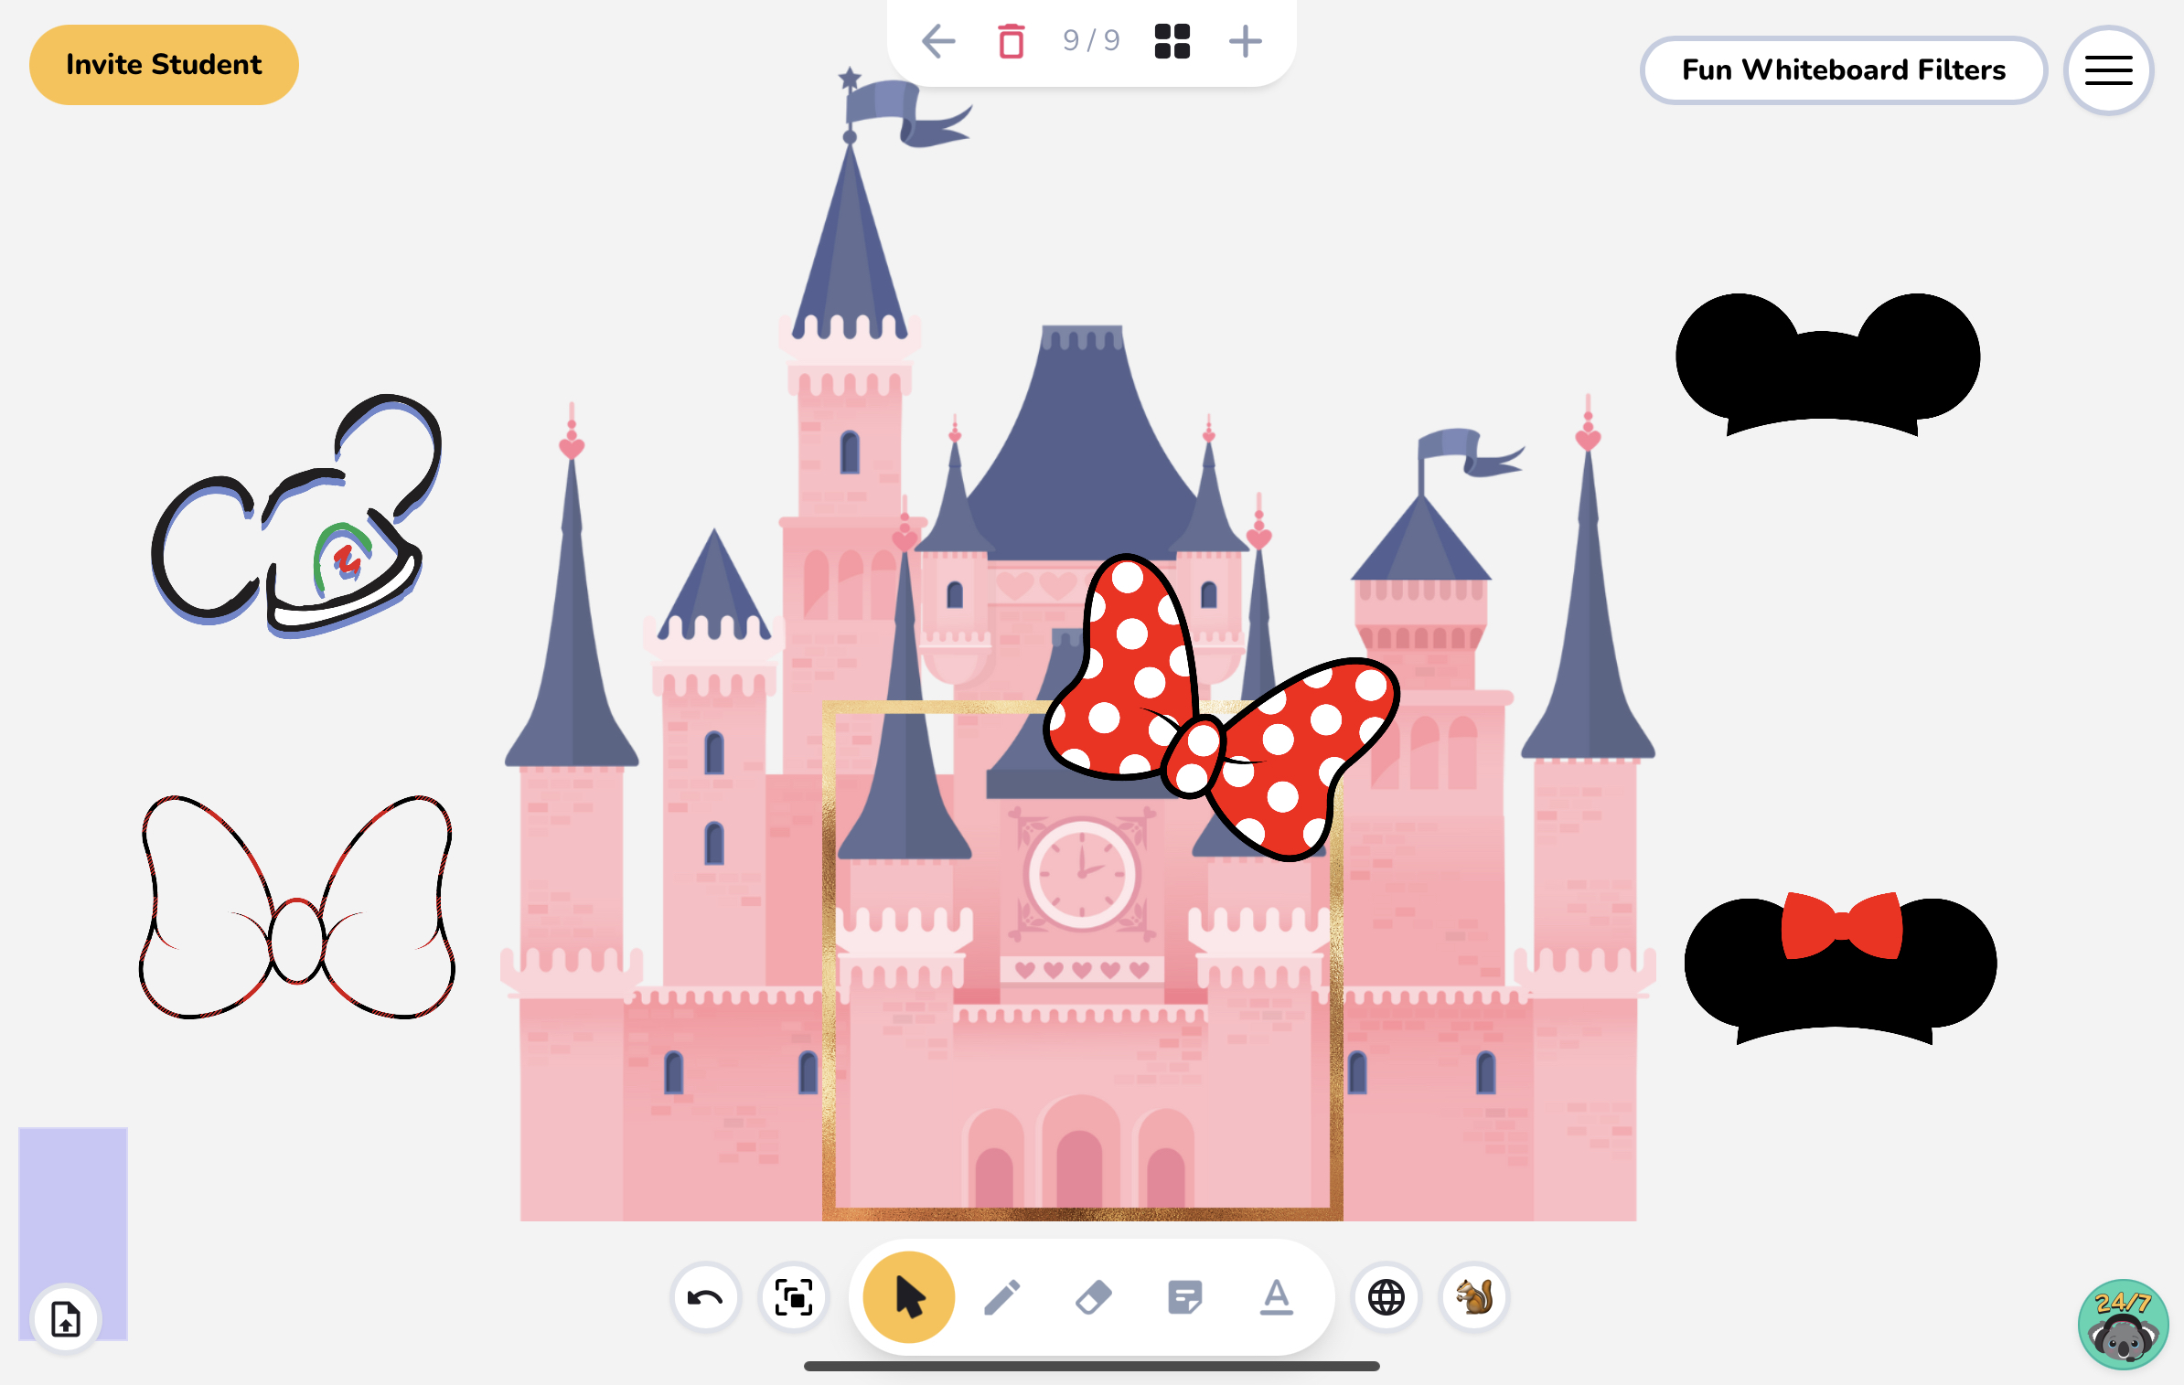Click the squirrel rewards icon

(x=1474, y=1296)
